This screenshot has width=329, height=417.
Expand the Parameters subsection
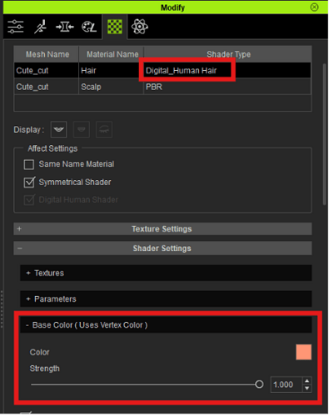(x=166, y=299)
